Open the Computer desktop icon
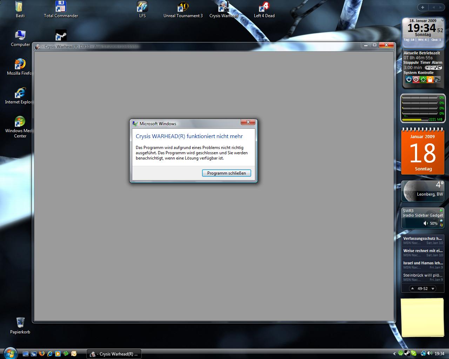Image resolution: width=449 pixels, height=359 pixels. click(x=20, y=38)
